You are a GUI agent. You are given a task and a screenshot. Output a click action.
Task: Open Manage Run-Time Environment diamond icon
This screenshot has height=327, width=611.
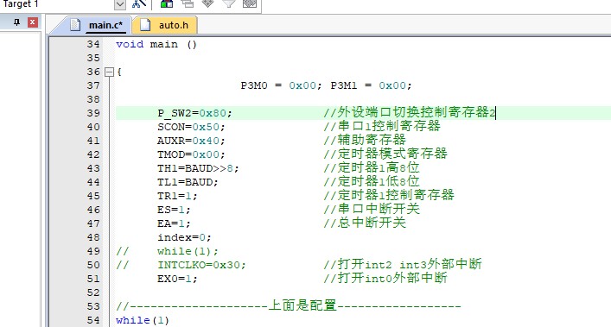click(208, 3)
